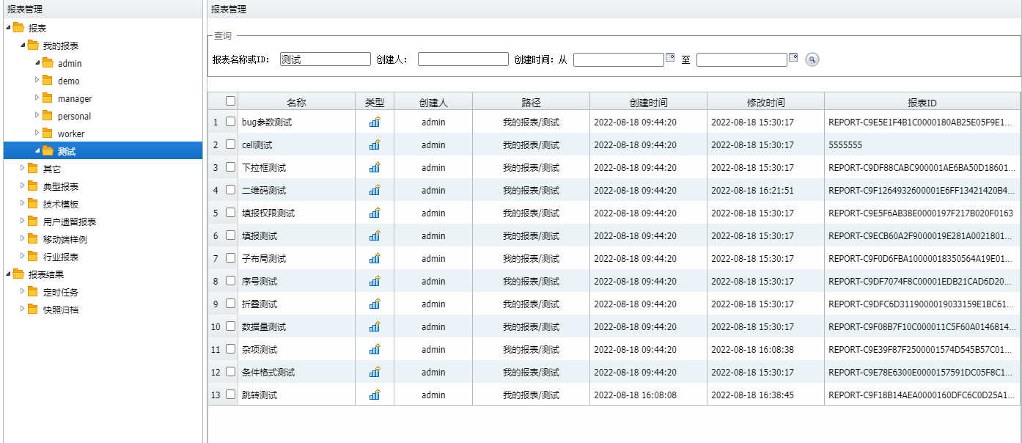Click the report type icon for 子布局测试
This screenshot has width=1022, height=443.
point(375,258)
